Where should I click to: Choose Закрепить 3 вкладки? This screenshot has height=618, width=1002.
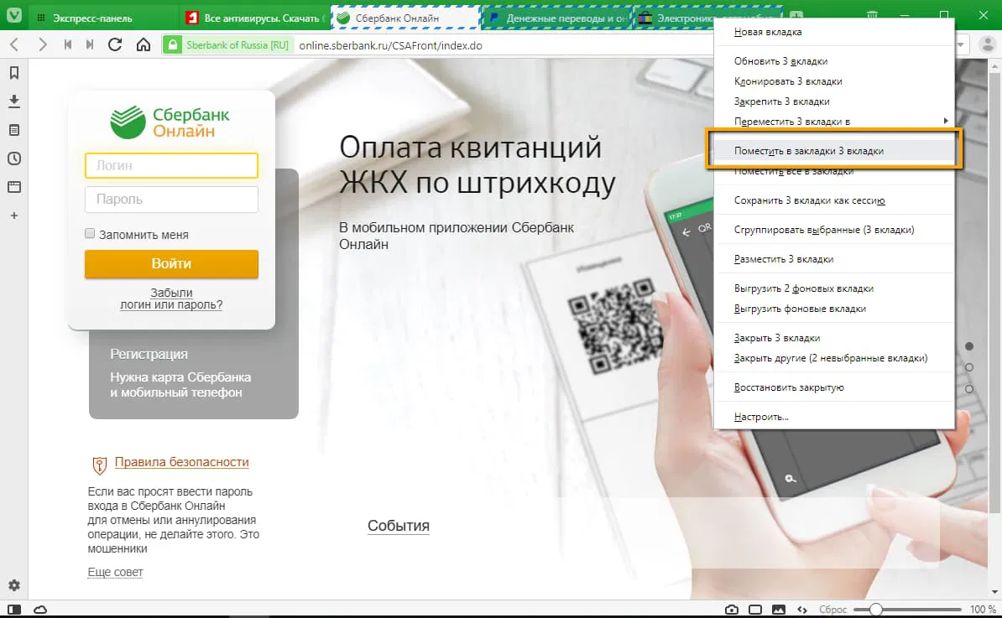834,101
